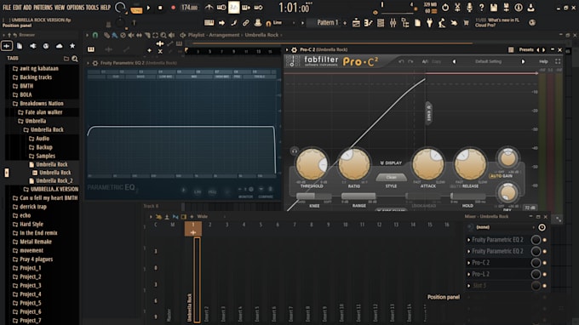Open the Piano roll icon in toolbar
The height and width of the screenshot is (325, 579).
pyautogui.click(x=368, y=23)
